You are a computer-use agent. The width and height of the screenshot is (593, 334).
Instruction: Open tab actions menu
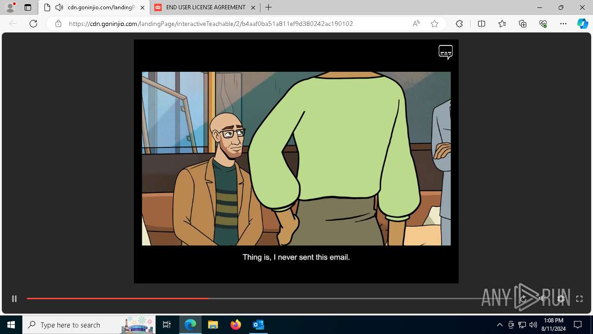(28, 7)
